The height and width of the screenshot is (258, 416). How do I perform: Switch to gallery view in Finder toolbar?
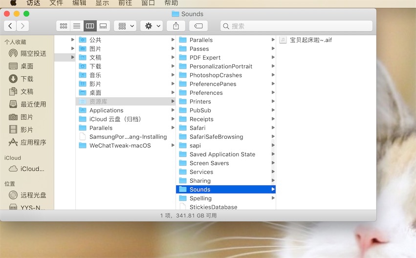coord(103,26)
